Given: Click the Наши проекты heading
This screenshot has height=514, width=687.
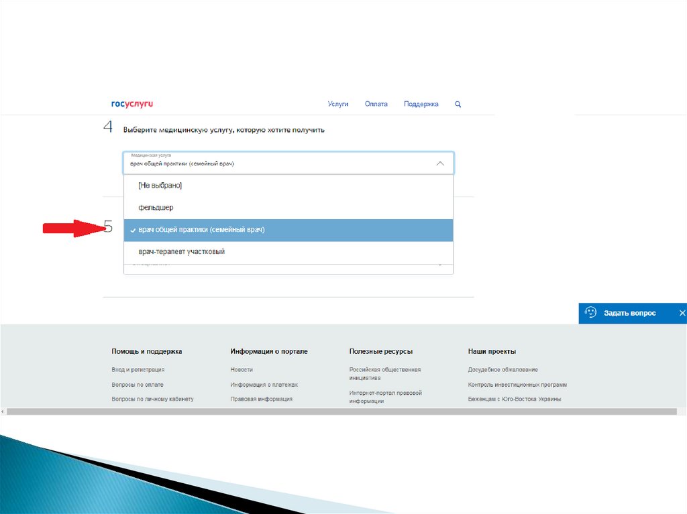Looking at the screenshot, I should [x=492, y=351].
